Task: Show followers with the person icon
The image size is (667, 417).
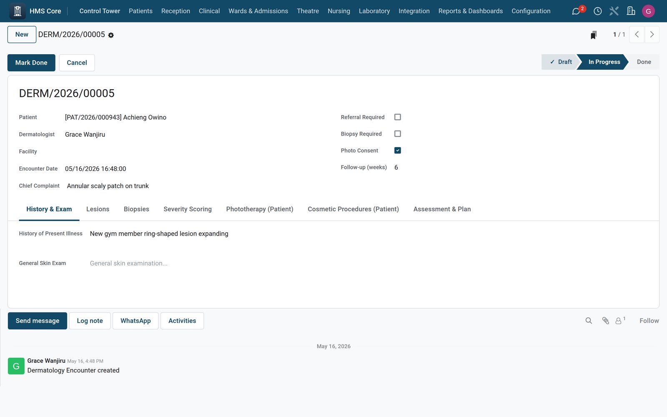Action: [x=619, y=321]
